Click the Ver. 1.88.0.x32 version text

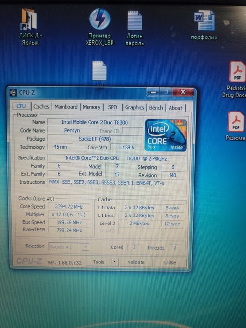65,263
